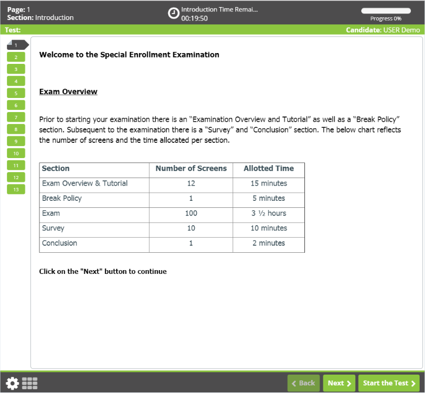Navigate to page 4 in sidebar

16,81
